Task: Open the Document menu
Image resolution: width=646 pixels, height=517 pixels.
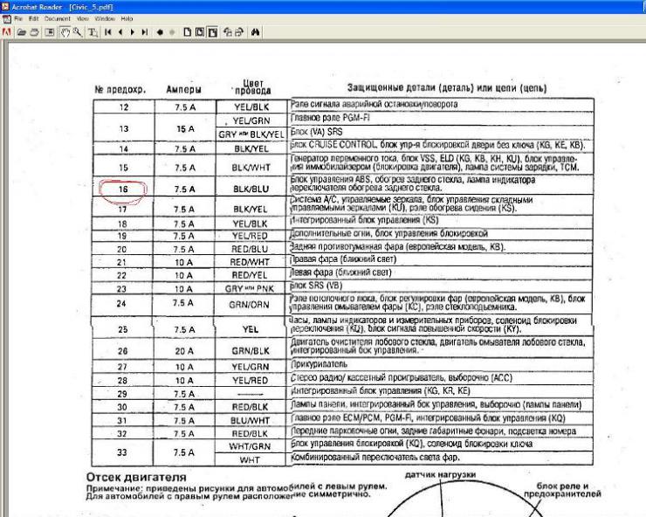Action: pyautogui.click(x=58, y=19)
